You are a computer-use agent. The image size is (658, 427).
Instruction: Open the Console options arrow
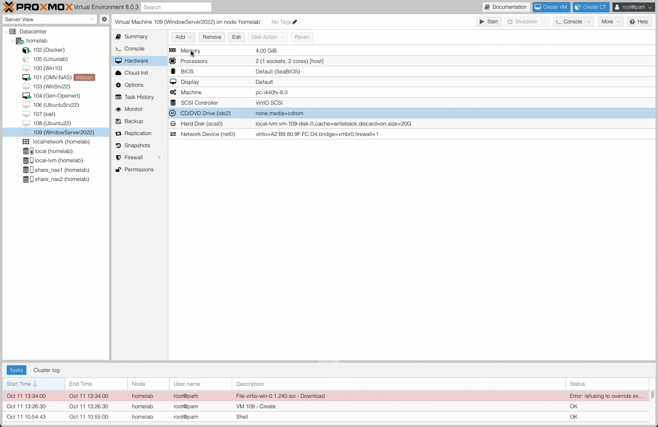pos(589,22)
